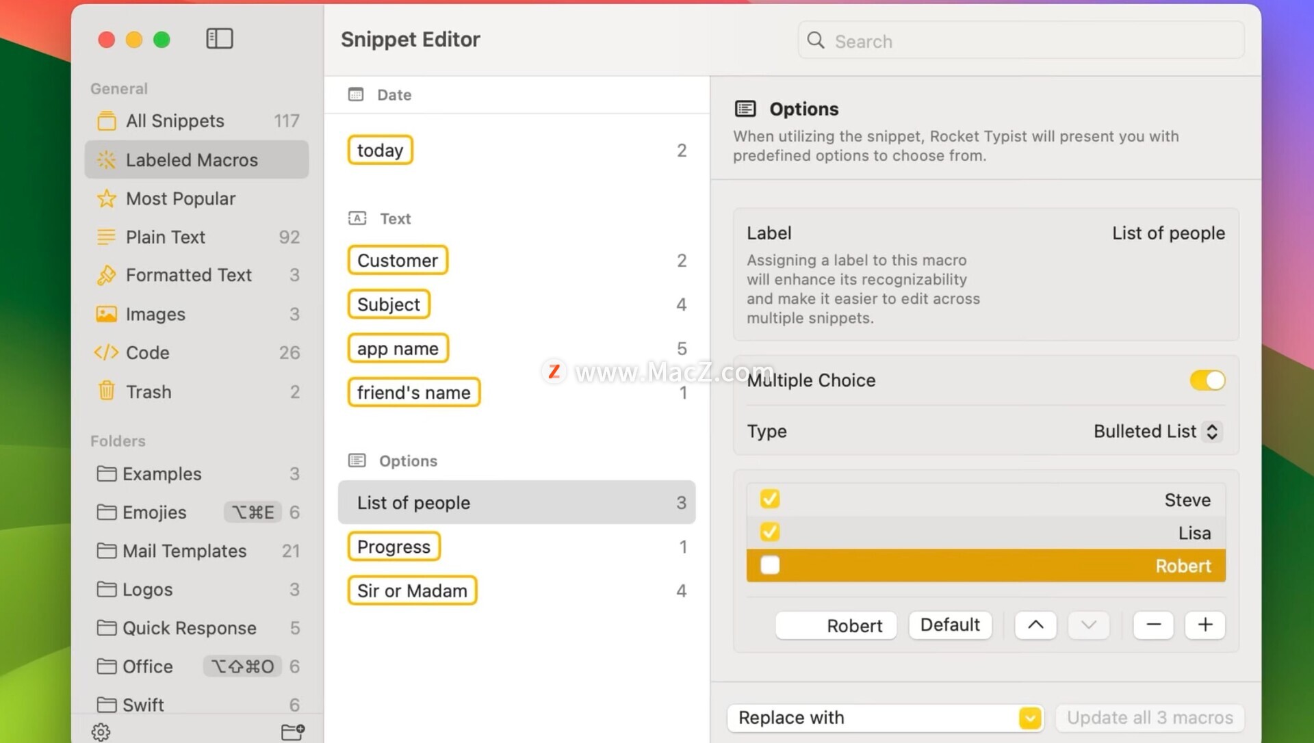Move Robert up with the up-arrow button
The width and height of the screenshot is (1314, 743).
coord(1035,625)
